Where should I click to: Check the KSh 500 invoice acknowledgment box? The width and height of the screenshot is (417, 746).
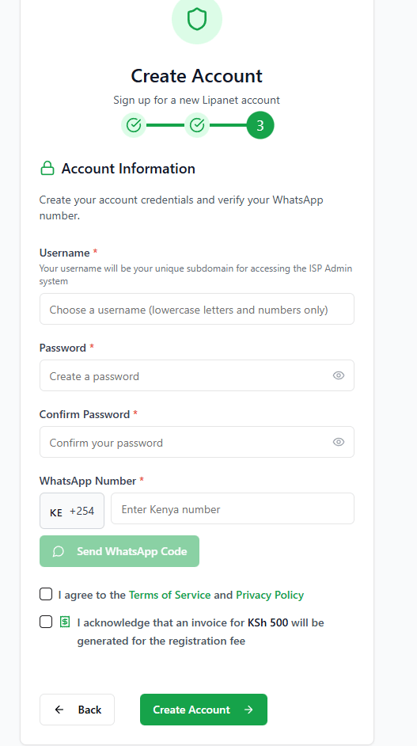pos(46,622)
